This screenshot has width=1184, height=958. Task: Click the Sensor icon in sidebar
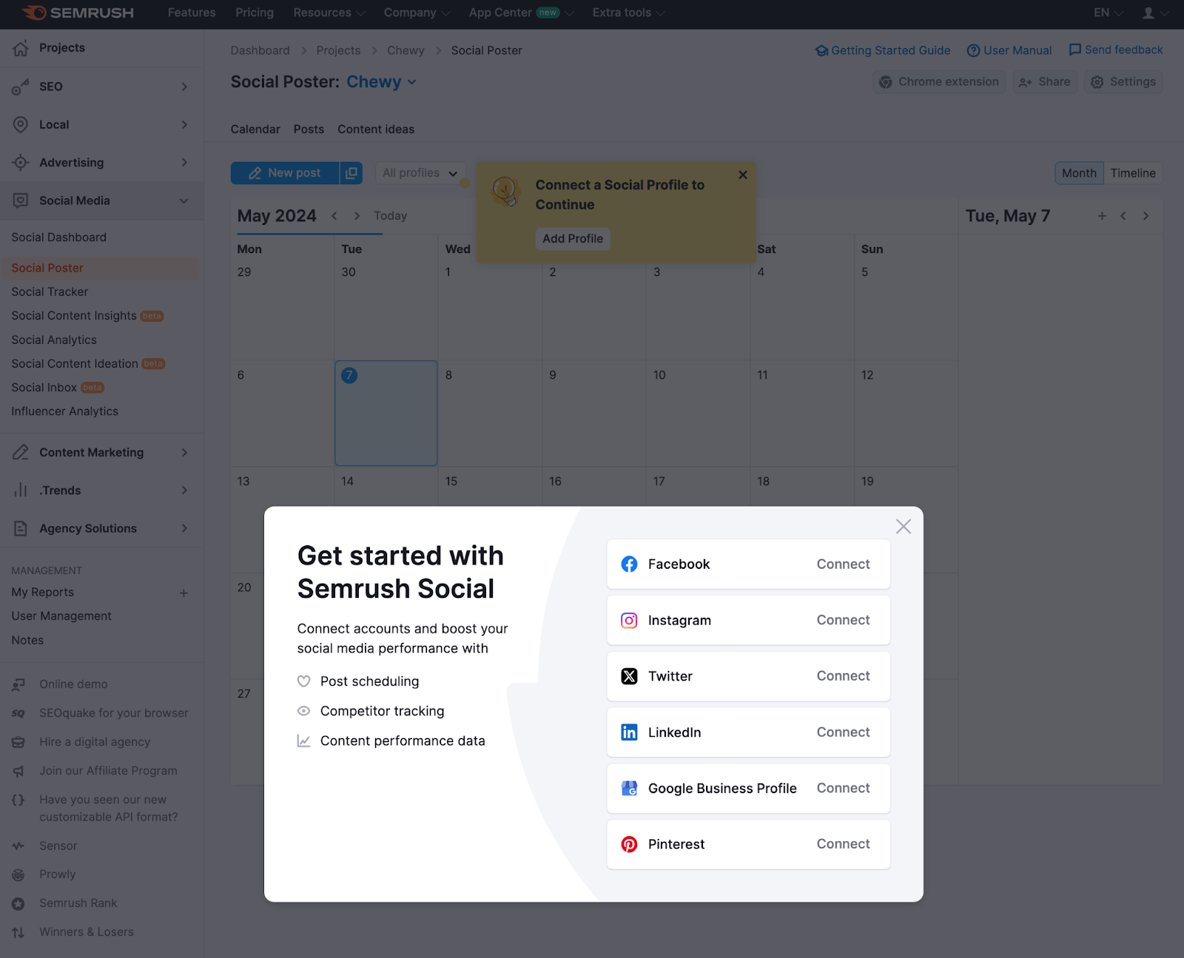point(18,846)
